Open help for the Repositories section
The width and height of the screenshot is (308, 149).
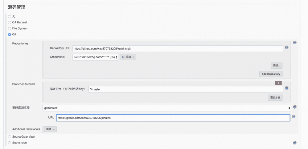(294, 43)
